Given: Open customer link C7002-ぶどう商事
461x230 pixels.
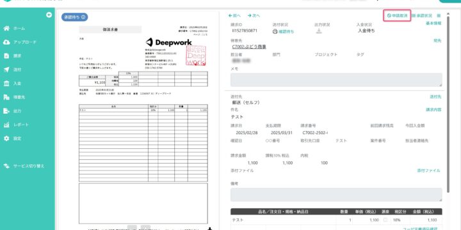Looking at the screenshot, I should pyautogui.click(x=249, y=47).
